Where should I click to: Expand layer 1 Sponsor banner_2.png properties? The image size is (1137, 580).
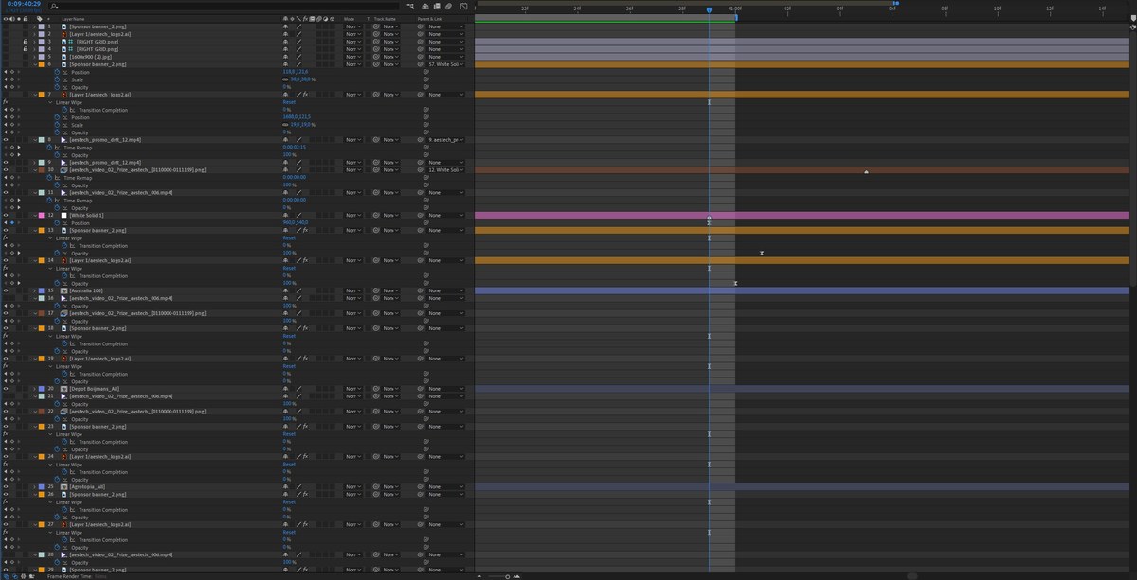coord(34,26)
